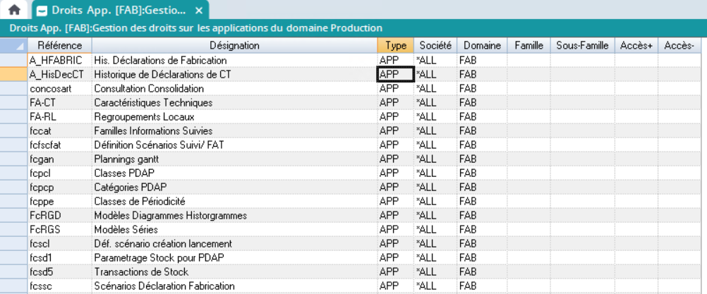The image size is (707, 294).
Task: Sort by the Désignation column header
Action: (234, 46)
